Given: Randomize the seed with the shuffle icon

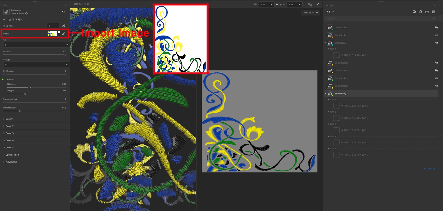Looking at the screenshot, I should point(64,26).
